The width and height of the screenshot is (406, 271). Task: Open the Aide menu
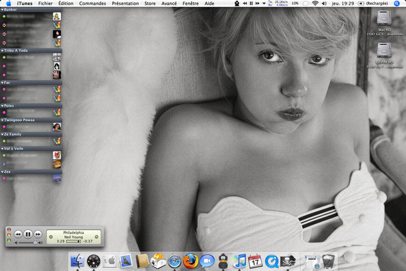click(209, 3)
